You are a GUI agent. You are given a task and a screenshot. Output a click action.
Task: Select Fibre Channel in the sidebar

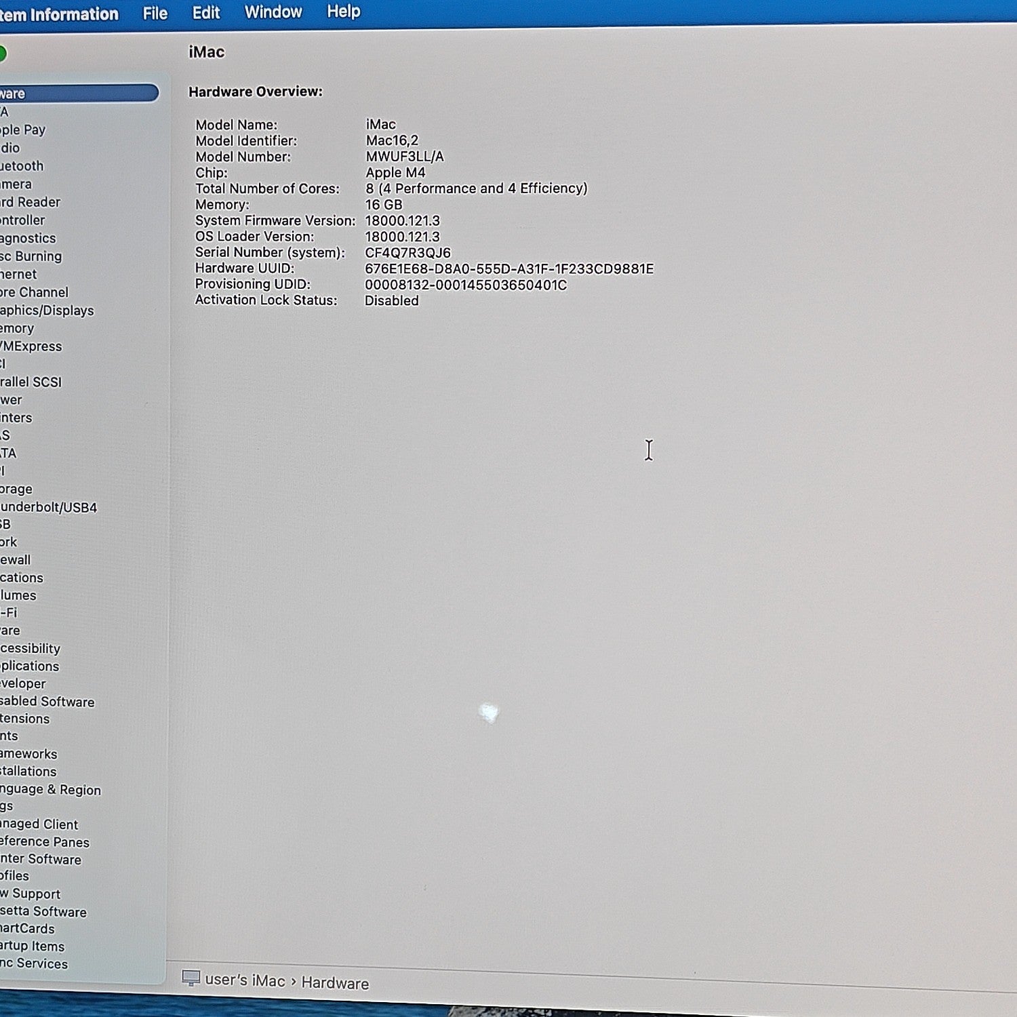[x=34, y=292]
